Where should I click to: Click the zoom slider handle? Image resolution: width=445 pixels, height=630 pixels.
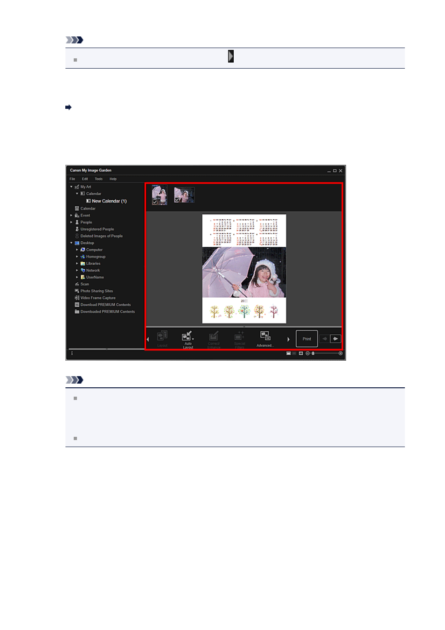[313, 353]
